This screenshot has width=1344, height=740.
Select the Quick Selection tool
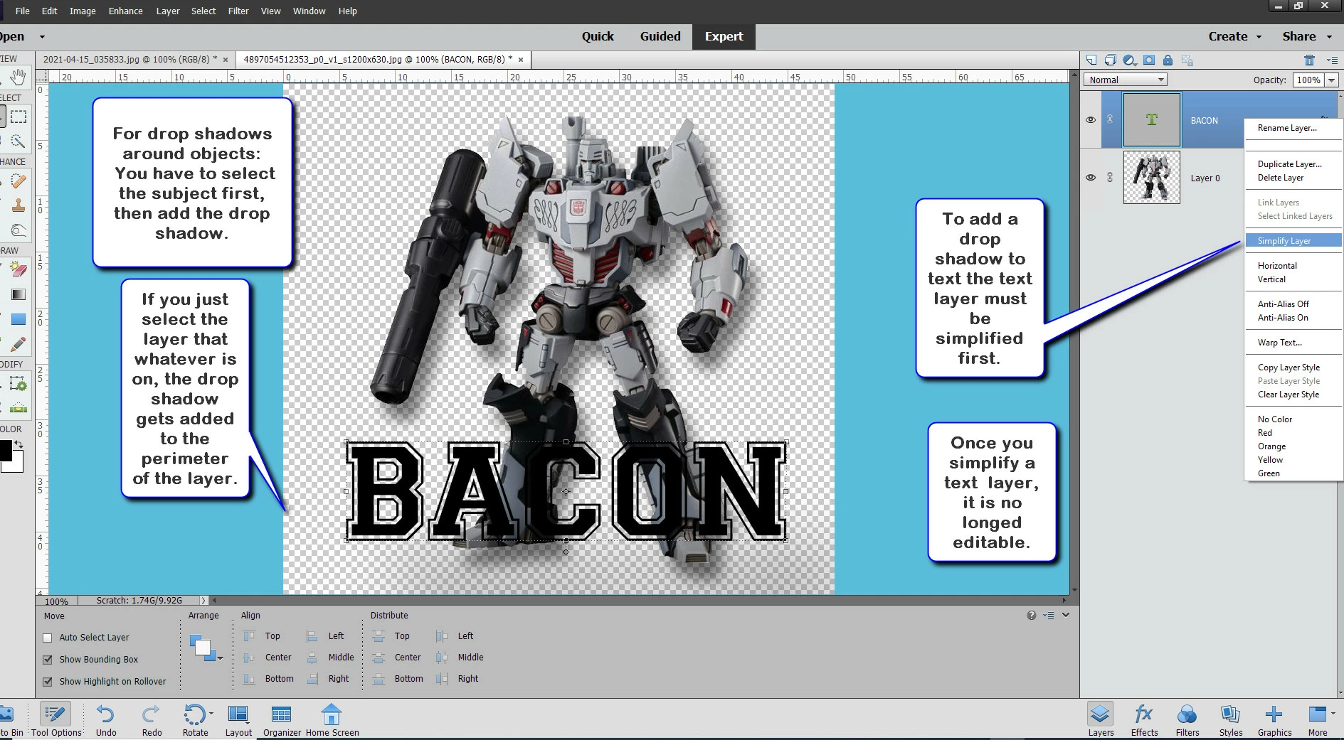(18, 141)
